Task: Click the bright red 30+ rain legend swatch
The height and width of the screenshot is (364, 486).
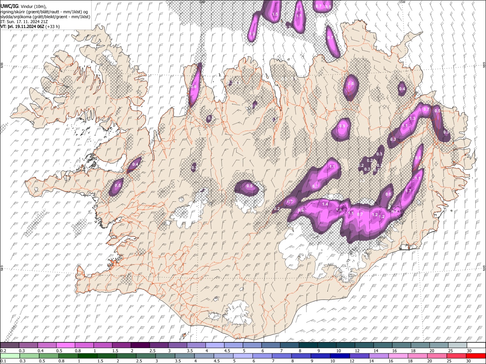Action: 475,356
